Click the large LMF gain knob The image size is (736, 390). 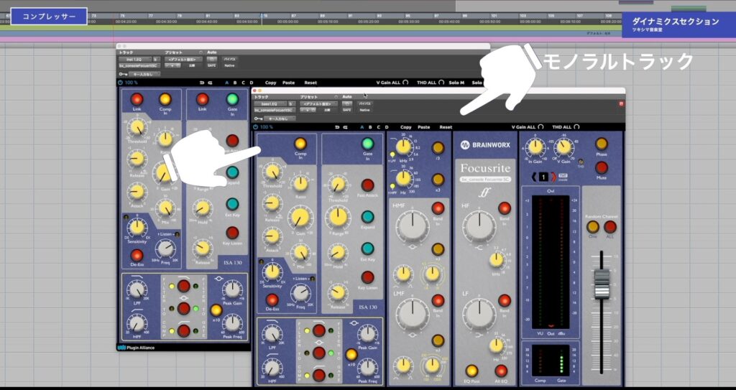[412, 315]
